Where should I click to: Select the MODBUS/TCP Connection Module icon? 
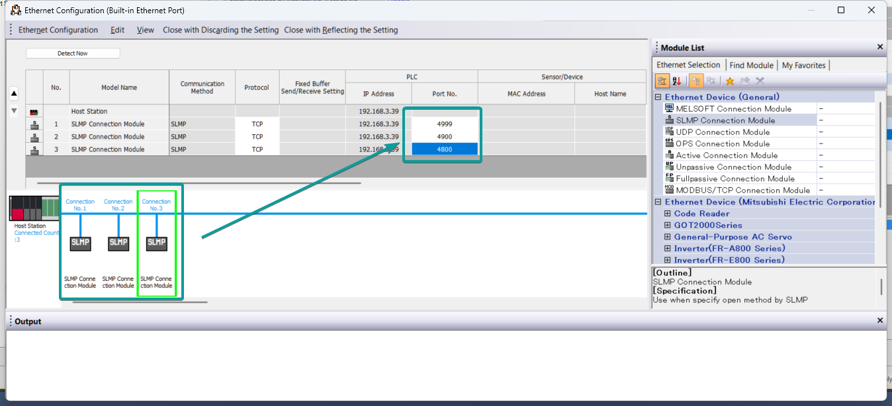point(669,190)
